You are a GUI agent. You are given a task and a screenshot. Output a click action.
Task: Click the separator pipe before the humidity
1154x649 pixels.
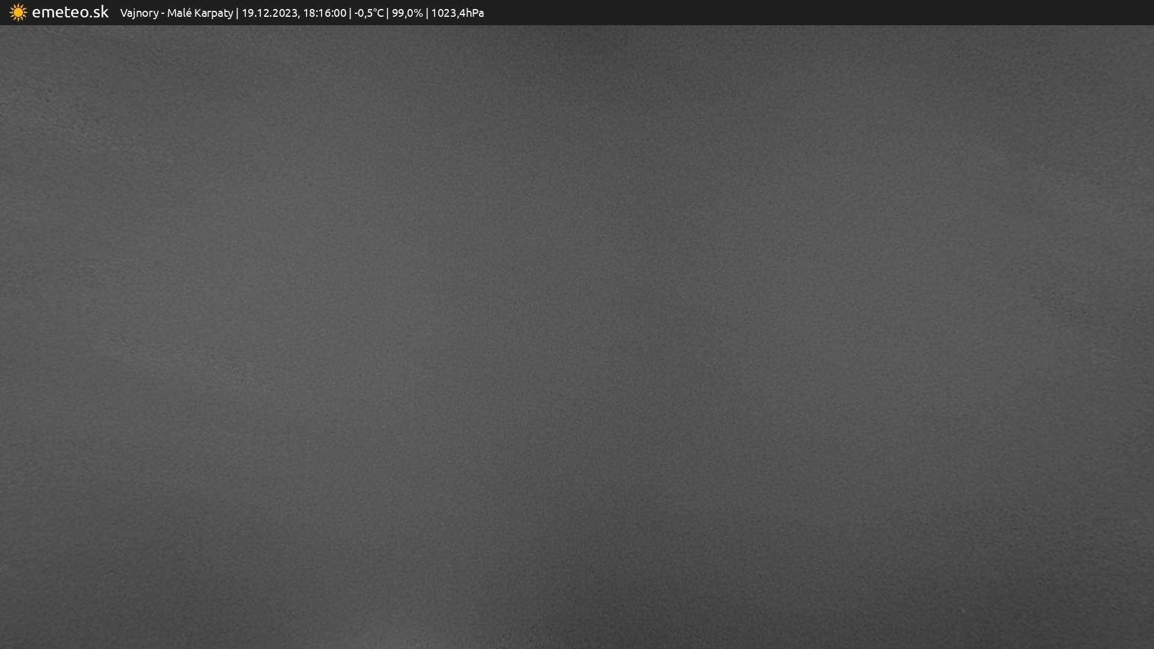388,13
